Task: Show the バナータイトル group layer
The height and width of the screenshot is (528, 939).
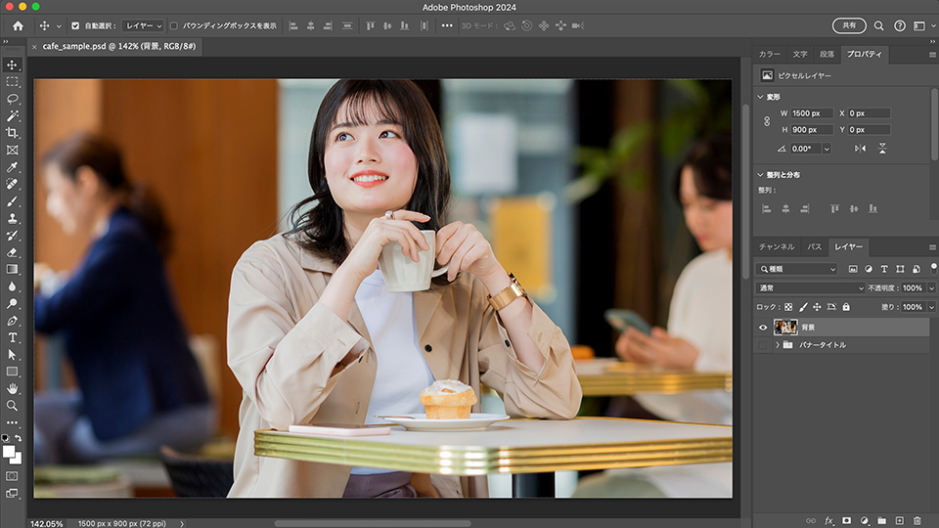Action: [763, 345]
